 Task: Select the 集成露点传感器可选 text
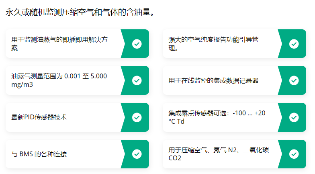[x=197, y=113]
